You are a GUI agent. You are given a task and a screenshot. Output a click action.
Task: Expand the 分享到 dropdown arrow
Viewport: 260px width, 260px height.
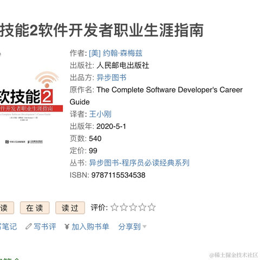pos(145,226)
